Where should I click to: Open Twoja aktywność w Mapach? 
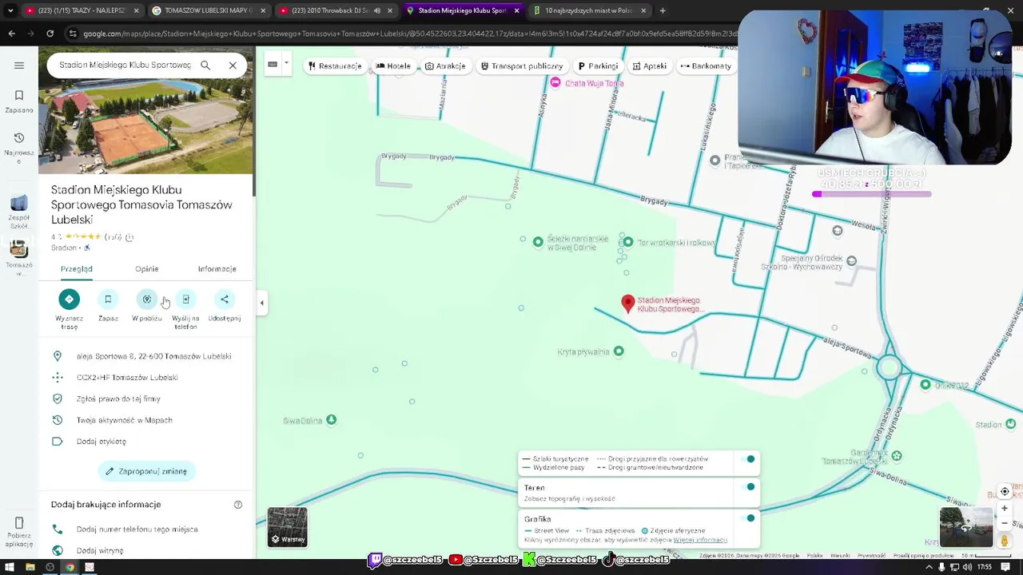click(x=146, y=420)
